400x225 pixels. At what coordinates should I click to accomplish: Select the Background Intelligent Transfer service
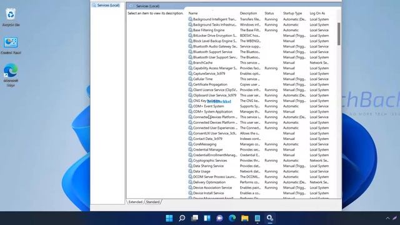click(259, 19)
